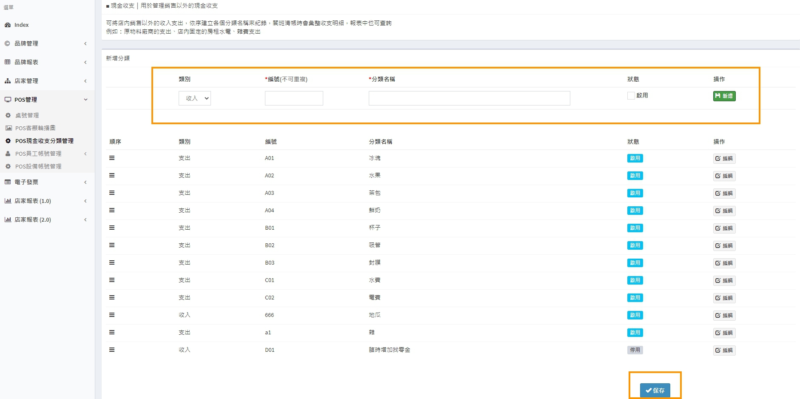
Task: Check the 啟用 checkbox in new category form
Action: tap(631, 96)
